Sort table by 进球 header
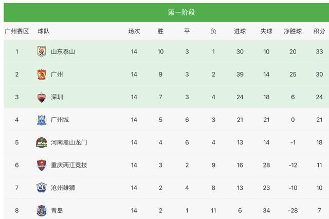The image size is (329, 219). (240, 31)
